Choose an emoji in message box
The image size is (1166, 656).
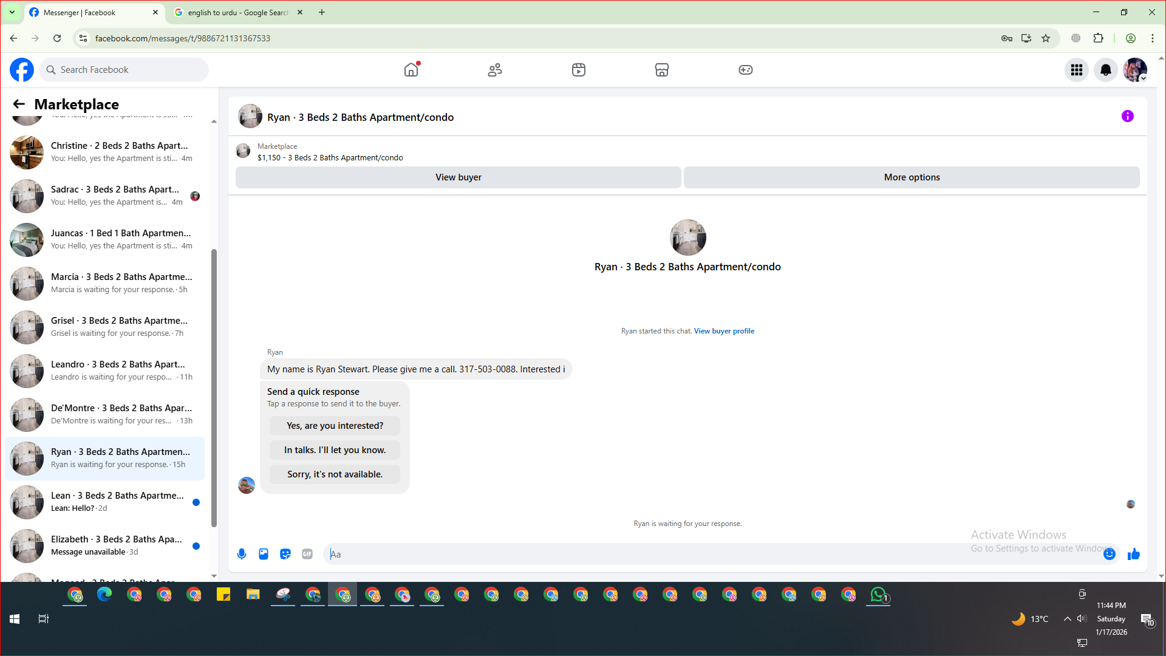coord(1109,554)
